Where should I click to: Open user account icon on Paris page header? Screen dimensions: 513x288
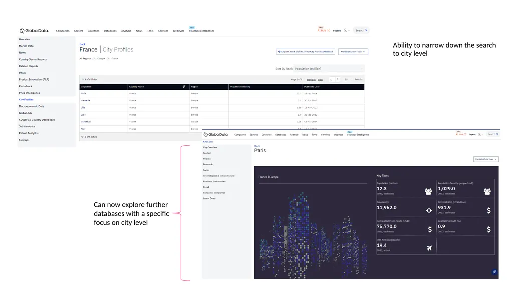tap(479, 134)
